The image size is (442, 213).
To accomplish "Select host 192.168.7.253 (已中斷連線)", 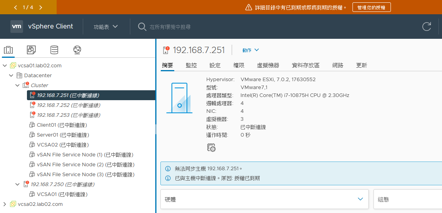I will click(x=69, y=115).
